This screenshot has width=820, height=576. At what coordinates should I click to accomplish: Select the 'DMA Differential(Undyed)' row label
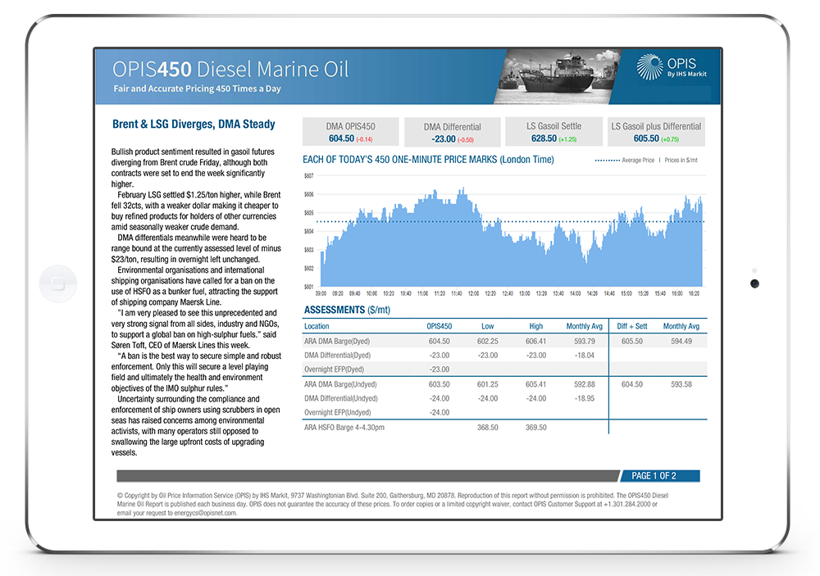[x=341, y=398]
